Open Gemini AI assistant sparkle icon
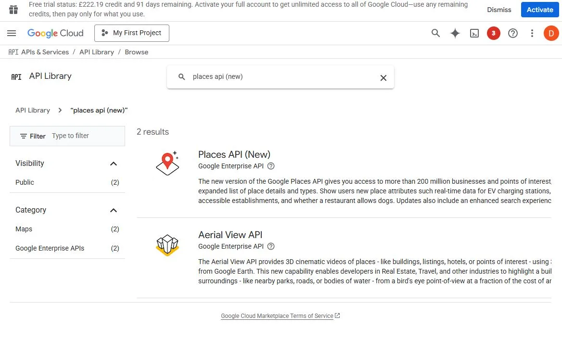The image size is (562, 341). click(x=455, y=33)
